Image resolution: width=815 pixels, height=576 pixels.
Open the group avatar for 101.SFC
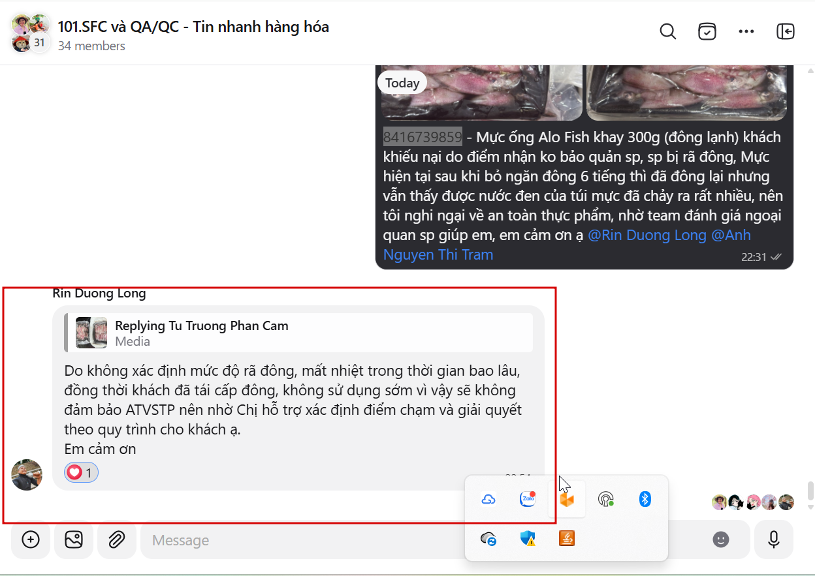click(x=30, y=33)
